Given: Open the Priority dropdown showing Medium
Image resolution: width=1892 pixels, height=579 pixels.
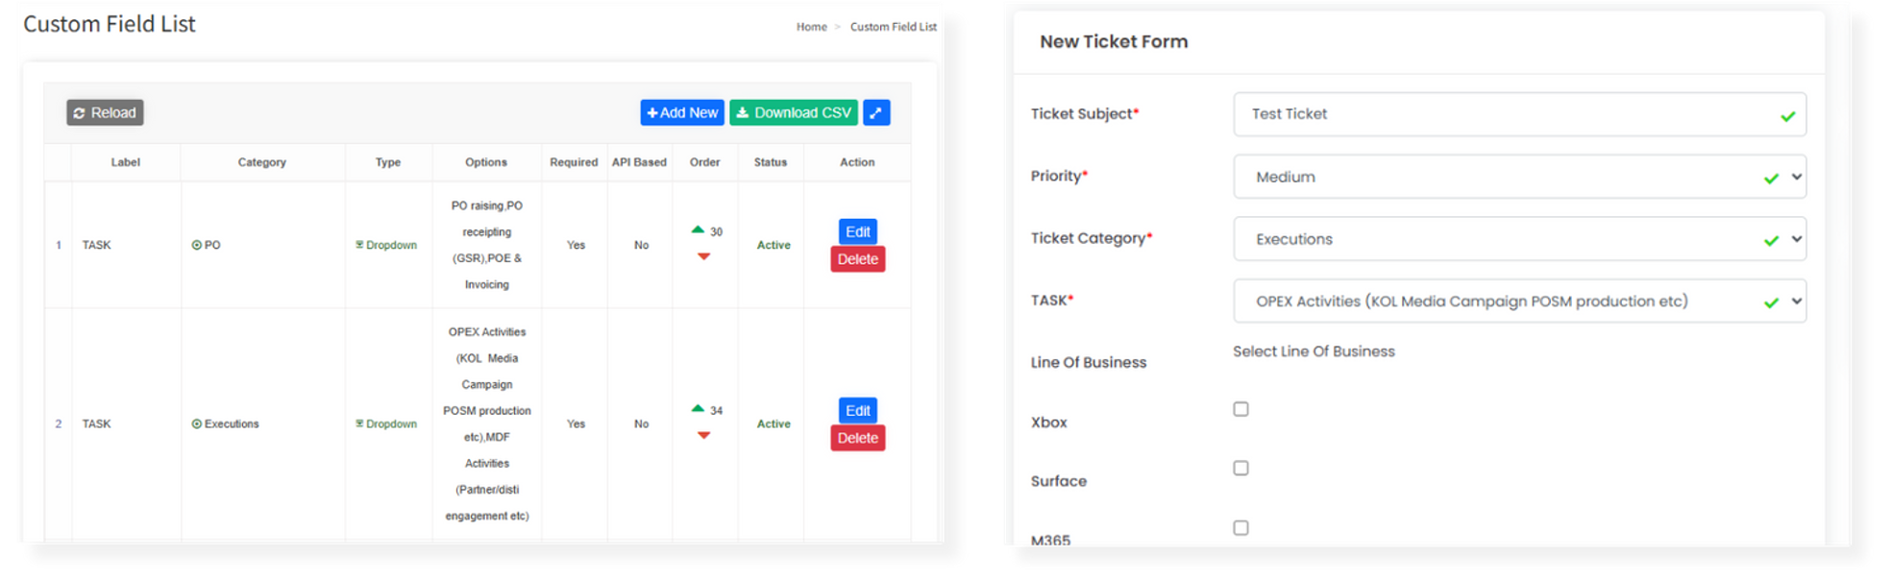Looking at the screenshot, I should (1518, 177).
